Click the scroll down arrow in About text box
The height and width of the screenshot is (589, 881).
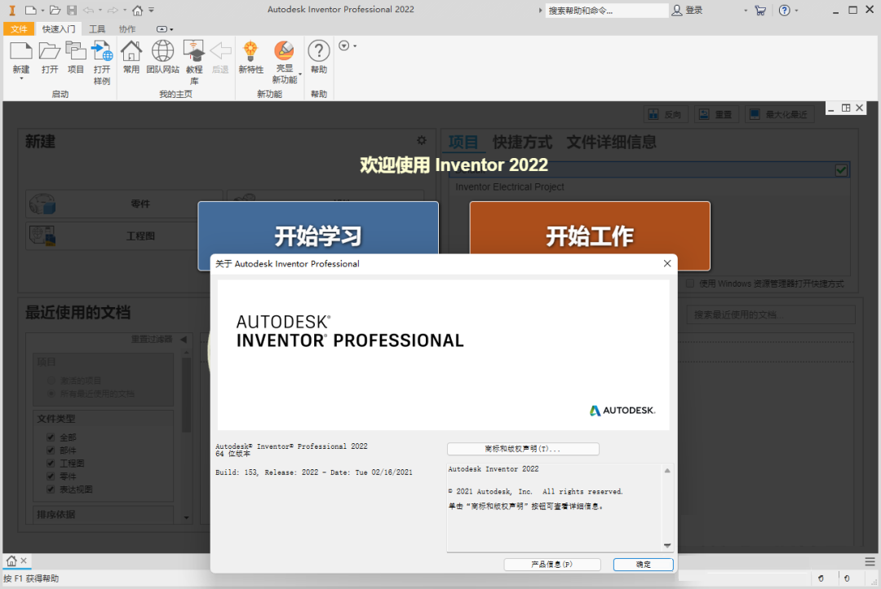[x=667, y=545]
